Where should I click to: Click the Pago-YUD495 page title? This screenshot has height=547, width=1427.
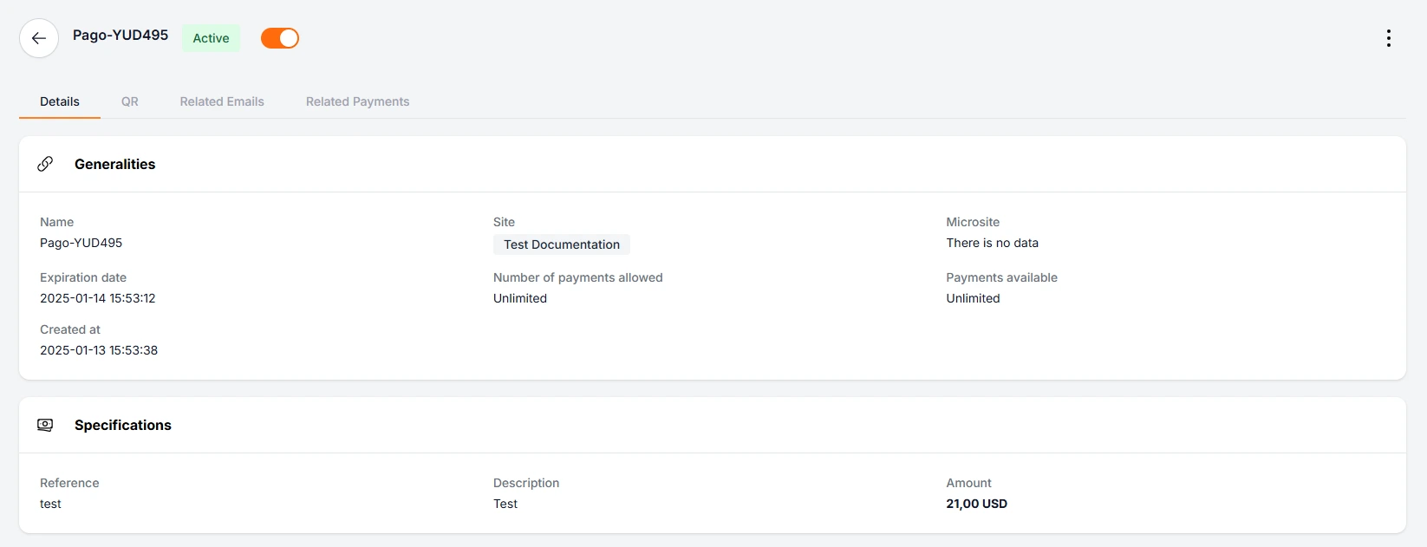pyautogui.click(x=121, y=35)
